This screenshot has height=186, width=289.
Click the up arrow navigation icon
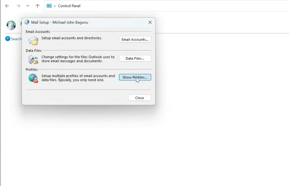[x=37, y=6]
